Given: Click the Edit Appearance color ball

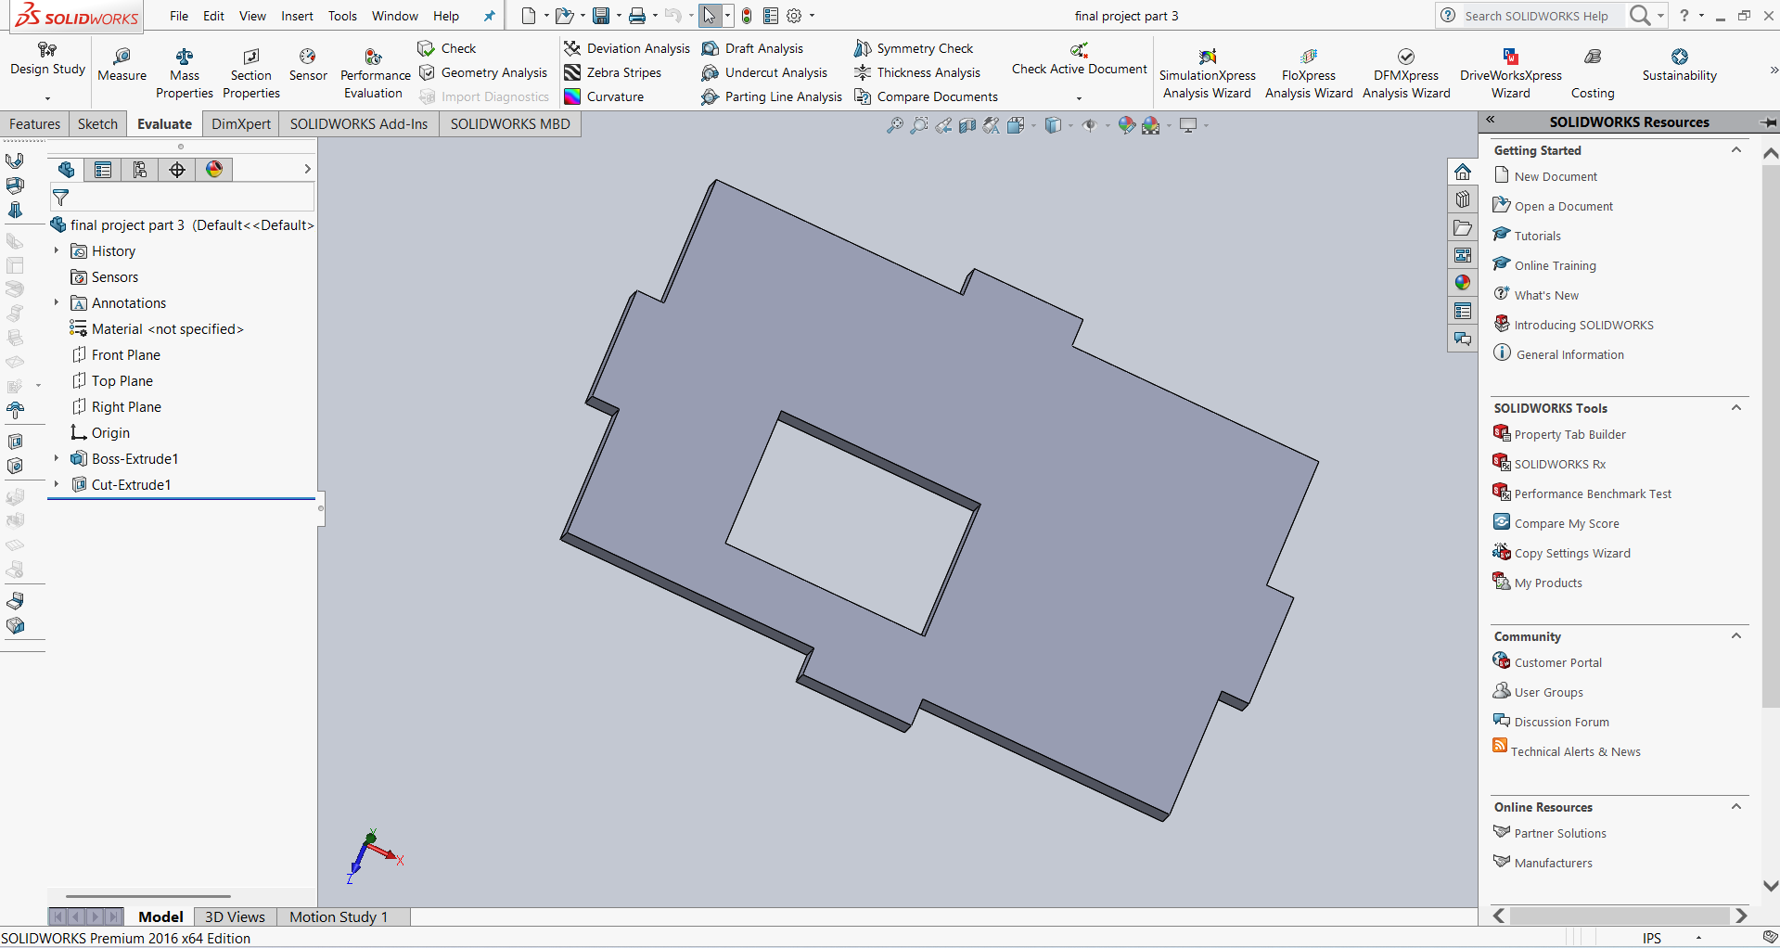Looking at the screenshot, I should (1126, 125).
